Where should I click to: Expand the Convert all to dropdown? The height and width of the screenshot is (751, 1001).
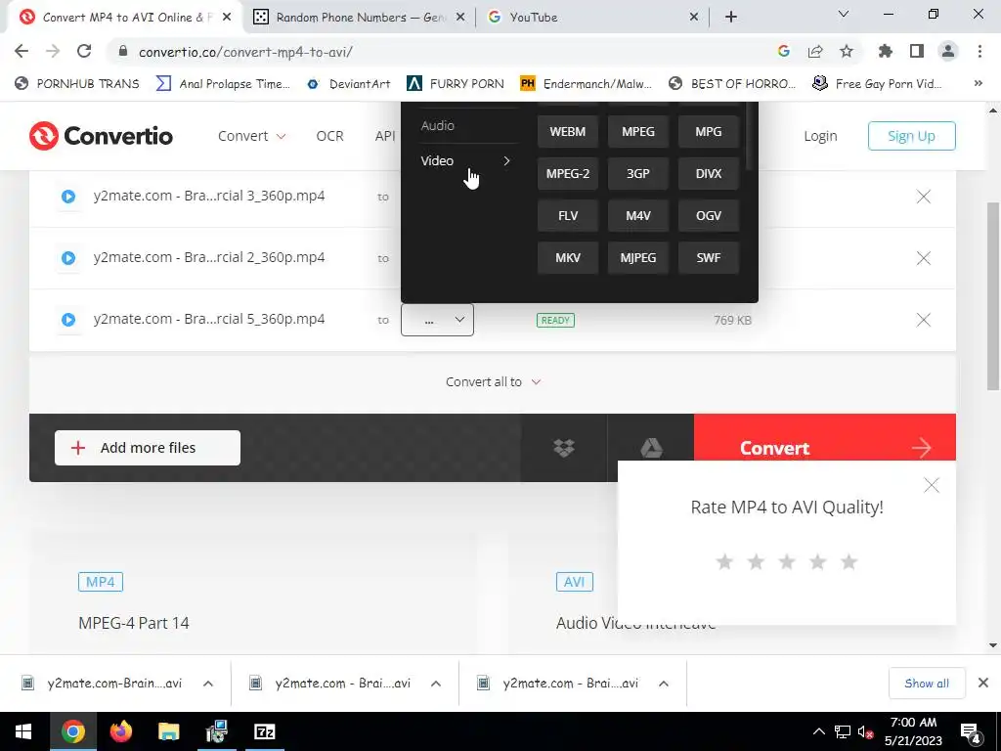pos(493,382)
